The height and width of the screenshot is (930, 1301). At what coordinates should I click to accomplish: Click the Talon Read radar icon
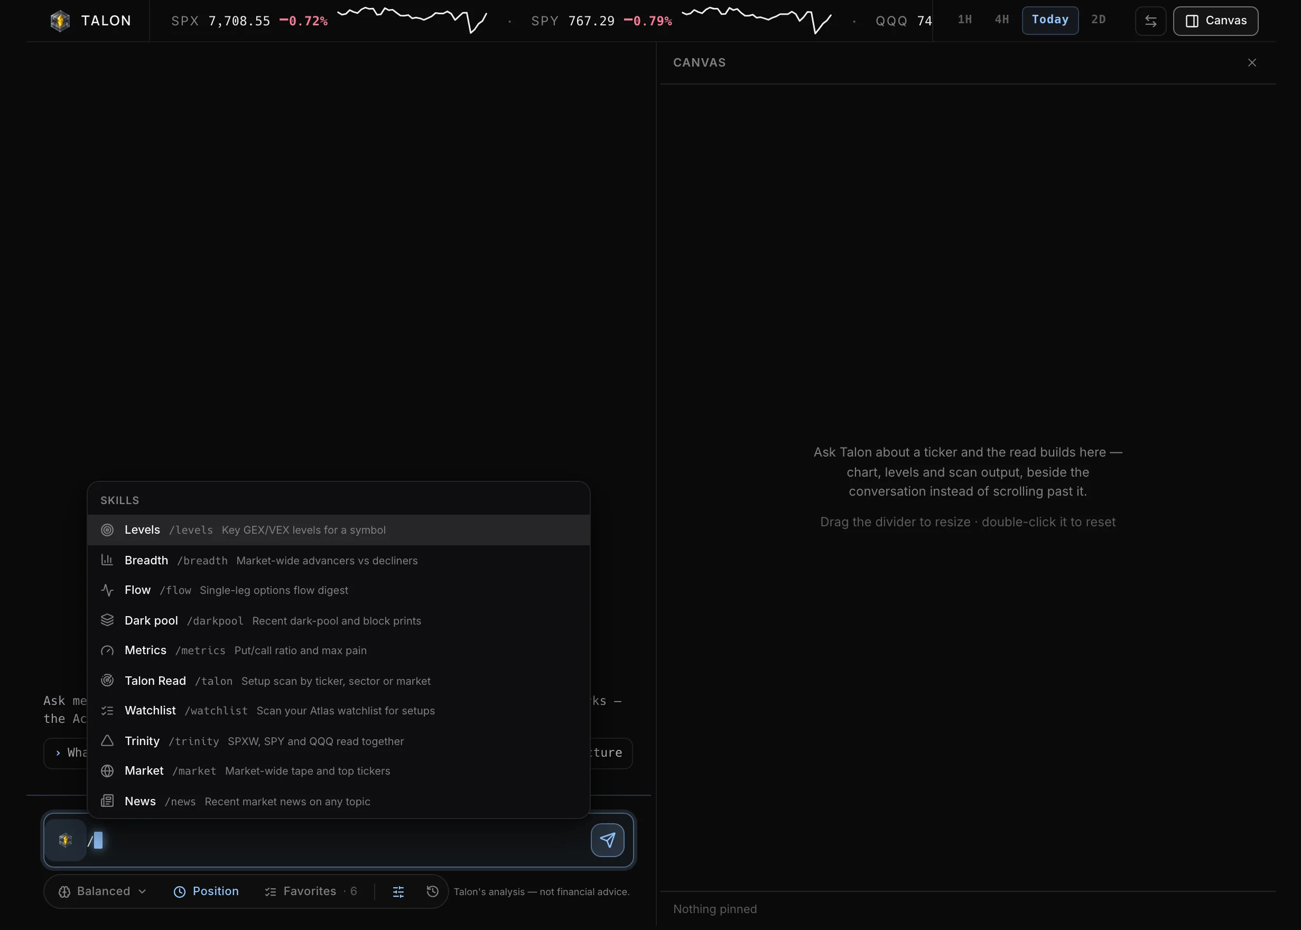107,680
